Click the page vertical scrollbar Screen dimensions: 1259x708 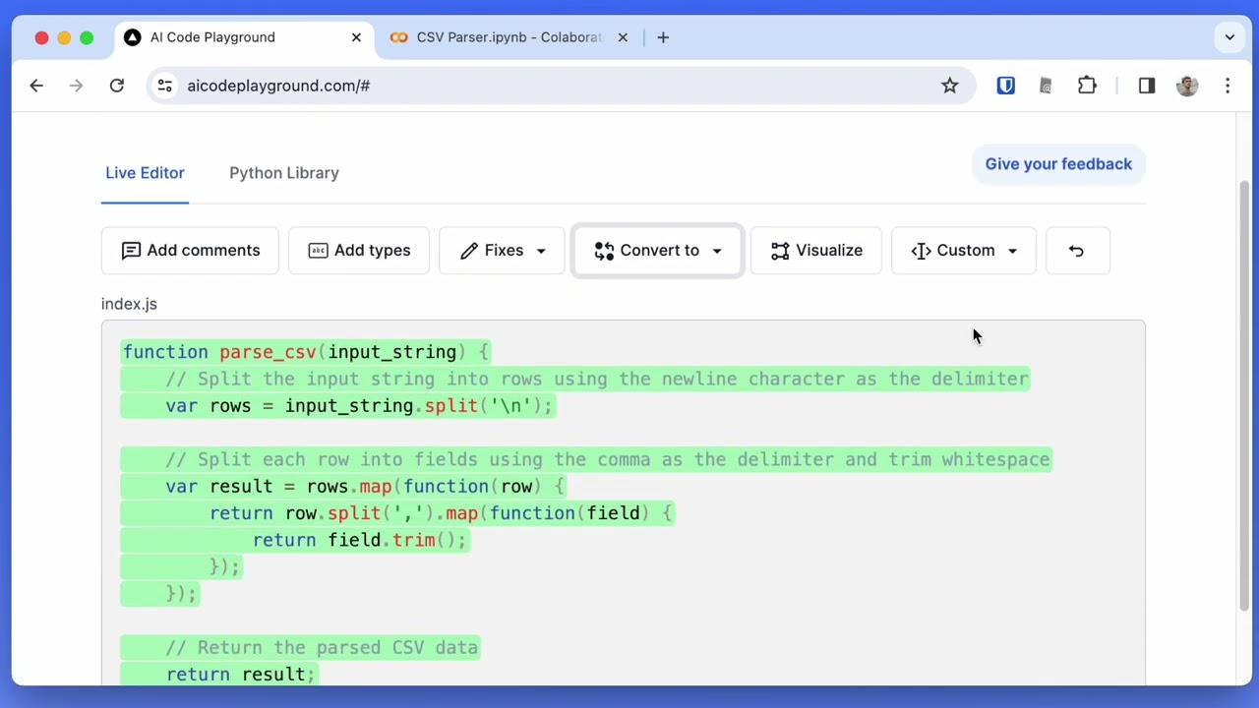pos(1244,393)
